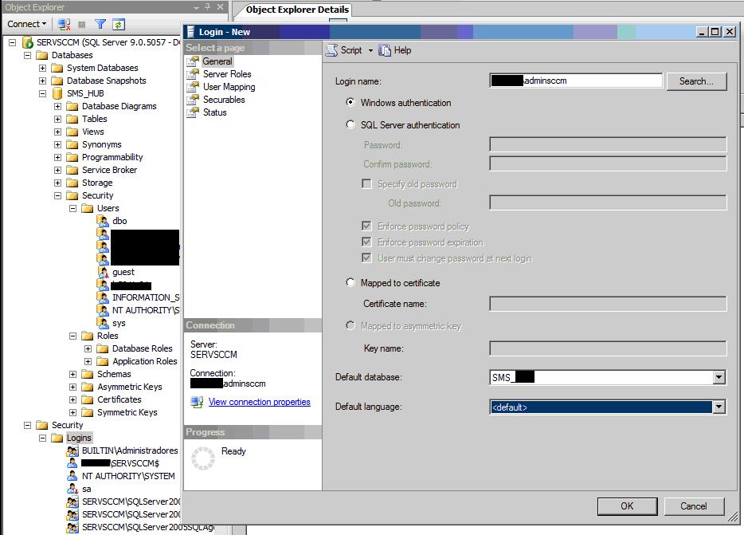
Task: Open the User Mapping page
Action: (229, 87)
